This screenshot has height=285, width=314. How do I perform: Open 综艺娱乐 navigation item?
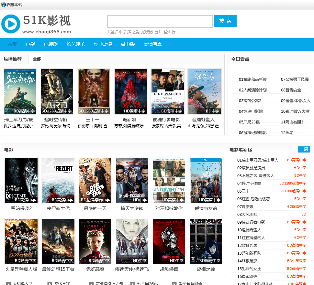click(76, 44)
